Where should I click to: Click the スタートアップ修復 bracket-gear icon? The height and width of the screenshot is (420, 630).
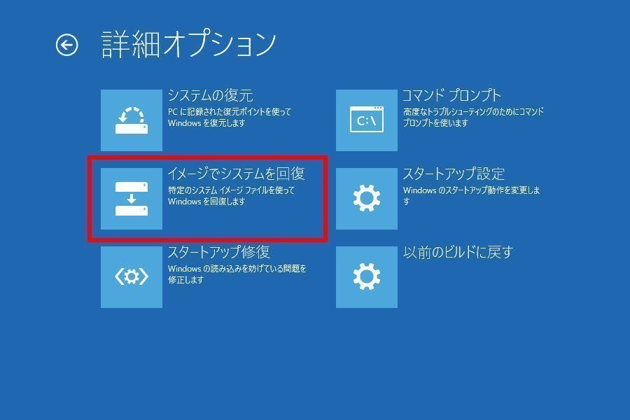click(132, 277)
